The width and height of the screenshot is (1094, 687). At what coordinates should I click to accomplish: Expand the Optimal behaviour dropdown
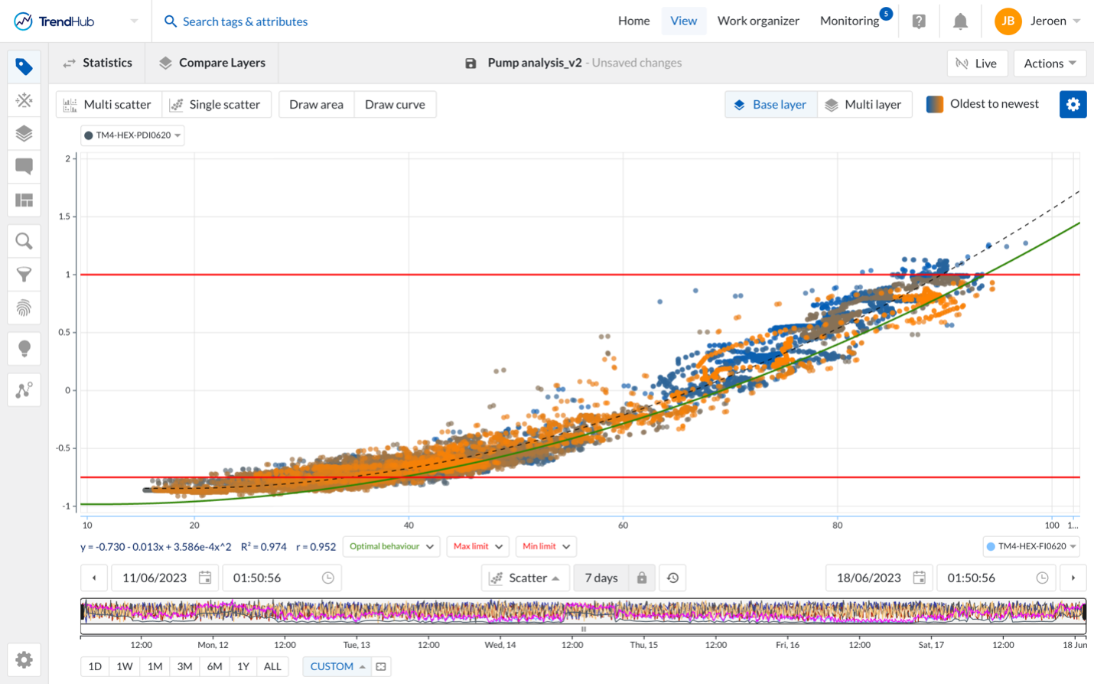pos(392,546)
